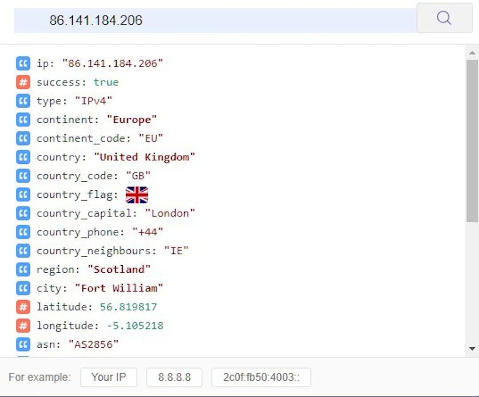Click the Your IP example button

point(109,377)
